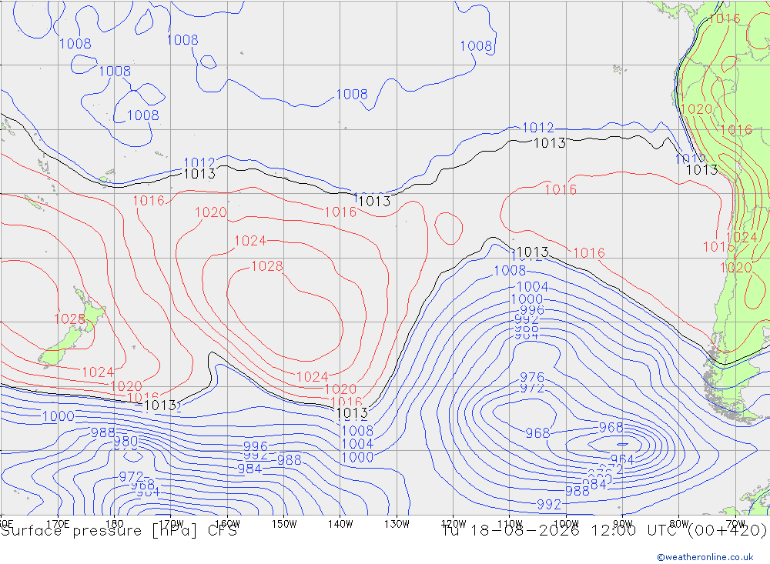Click the 976 isobar label
This screenshot has width=770, height=564.
coord(532,377)
